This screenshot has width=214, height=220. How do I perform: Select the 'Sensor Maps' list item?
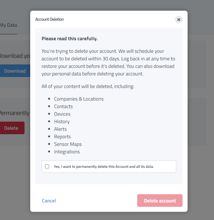pos(68,144)
